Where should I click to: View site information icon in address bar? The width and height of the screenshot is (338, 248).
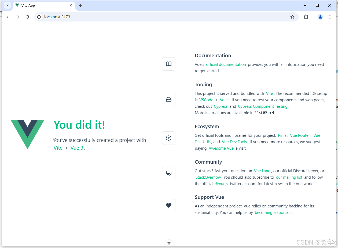pyautogui.click(x=39, y=17)
